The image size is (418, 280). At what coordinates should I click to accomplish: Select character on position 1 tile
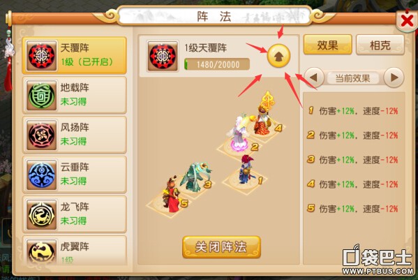click(246, 170)
